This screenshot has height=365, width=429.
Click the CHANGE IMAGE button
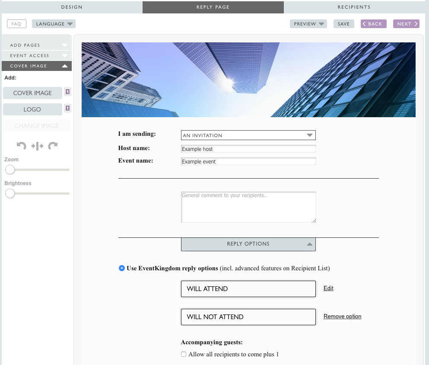click(37, 126)
